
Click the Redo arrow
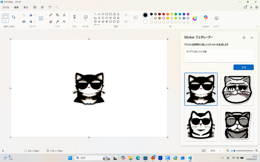coord(56,7)
